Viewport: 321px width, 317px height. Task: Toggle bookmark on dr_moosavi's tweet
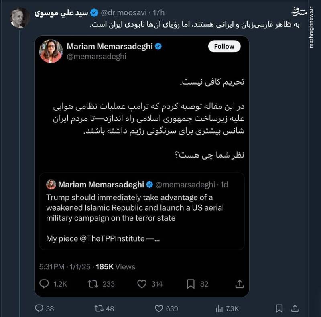[279, 308]
